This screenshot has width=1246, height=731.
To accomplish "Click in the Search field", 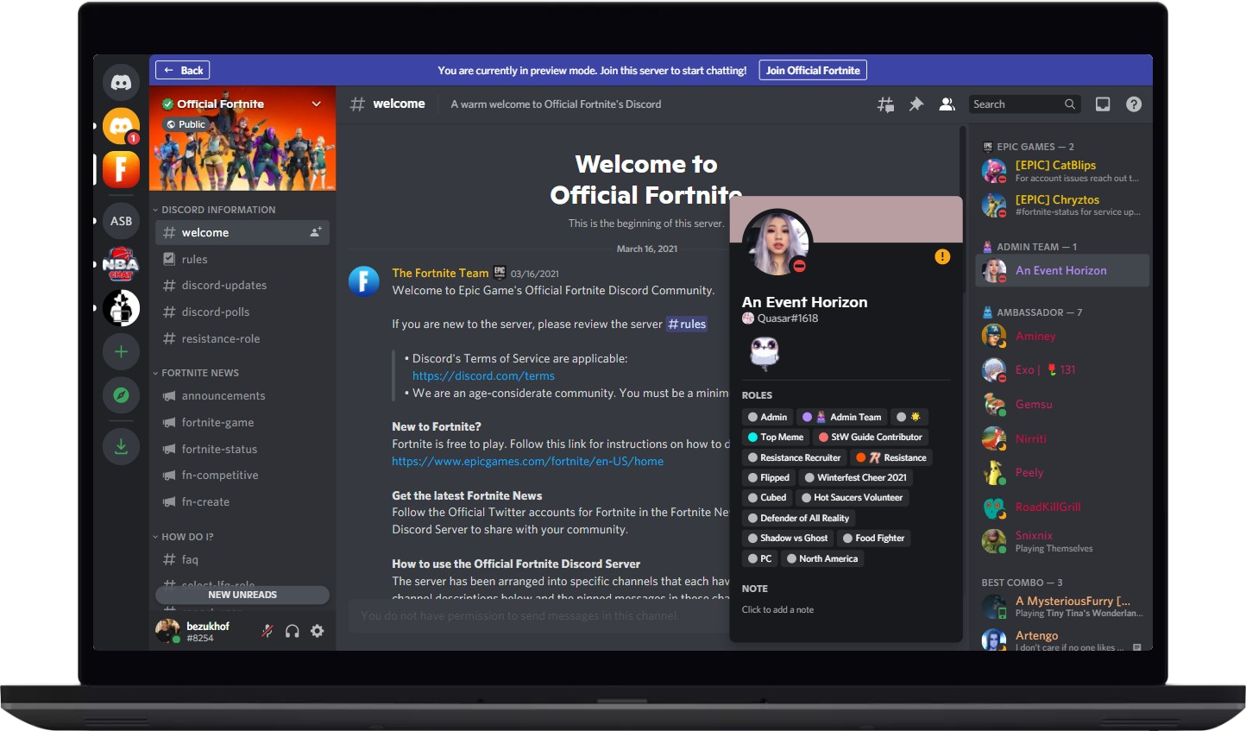I will pos(1024,104).
